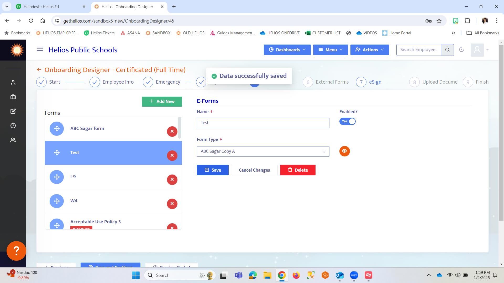Click the drag handle icon for I-9 form
The height and width of the screenshot is (283, 504).
pos(57,177)
